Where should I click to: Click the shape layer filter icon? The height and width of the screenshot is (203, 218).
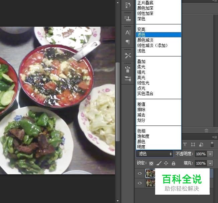pyautogui.click(x=193, y=144)
